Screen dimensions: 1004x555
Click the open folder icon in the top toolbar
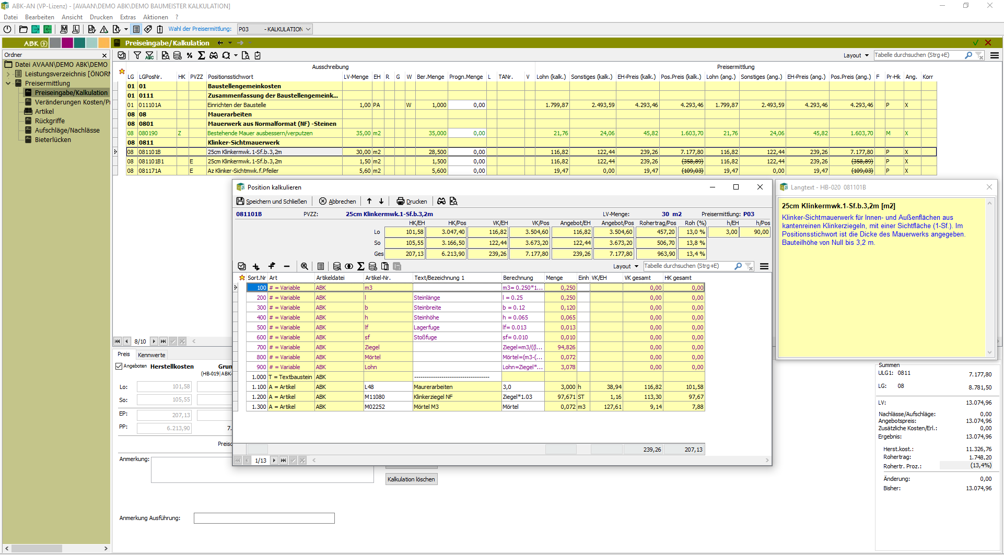coord(23,29)
